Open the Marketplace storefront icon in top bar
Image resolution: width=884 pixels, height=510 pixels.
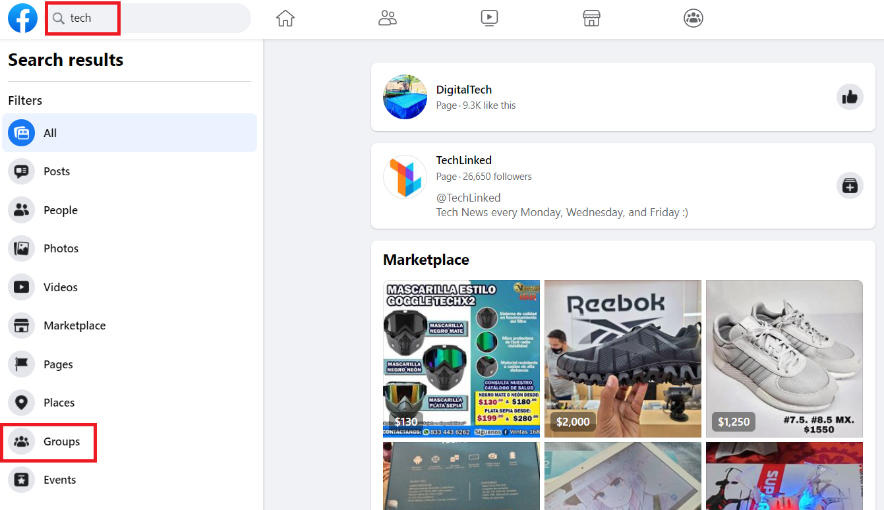(x=591, y=18)
